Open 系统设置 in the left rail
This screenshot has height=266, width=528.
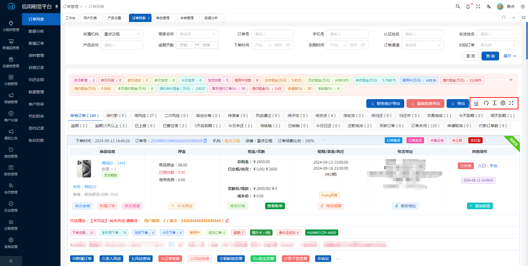(11, 243)
